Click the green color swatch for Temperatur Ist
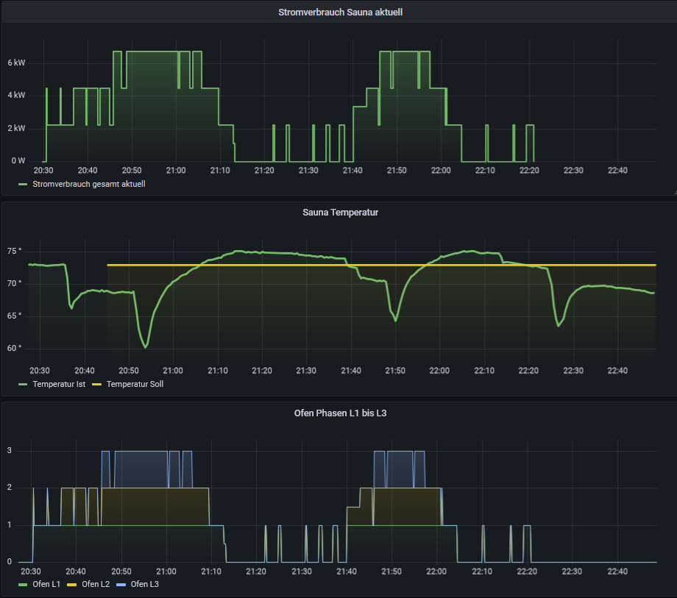 (23, 384)
